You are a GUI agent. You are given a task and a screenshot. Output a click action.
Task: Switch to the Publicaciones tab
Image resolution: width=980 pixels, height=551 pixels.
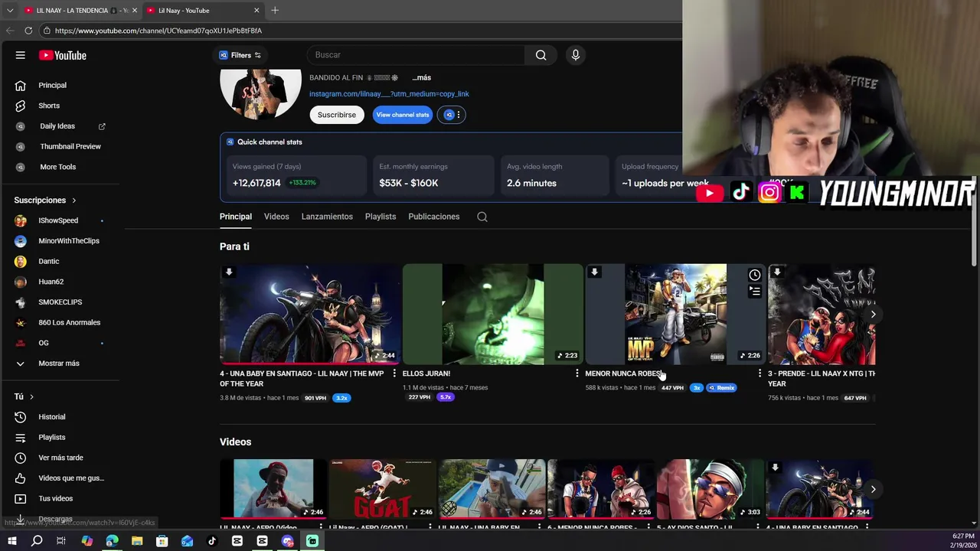pyautogui.click(x=434, y=217)
